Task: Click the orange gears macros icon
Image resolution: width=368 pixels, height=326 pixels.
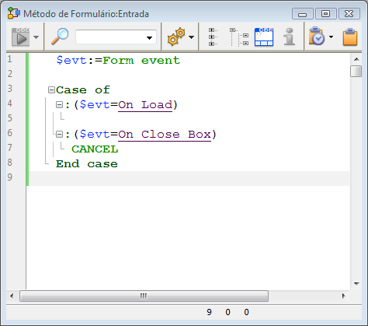Action: point(176,37)
